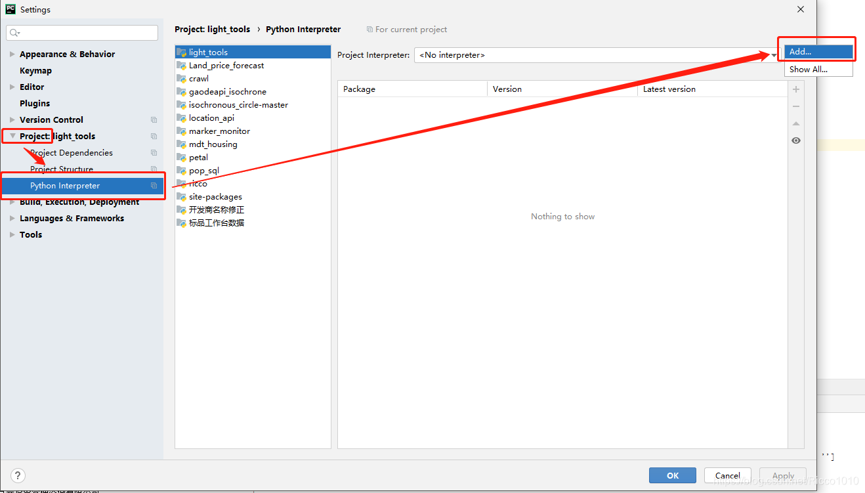Expand the Tools section
Image resolution: width=865 pixels, height=493 pixels.
[12, 235]
